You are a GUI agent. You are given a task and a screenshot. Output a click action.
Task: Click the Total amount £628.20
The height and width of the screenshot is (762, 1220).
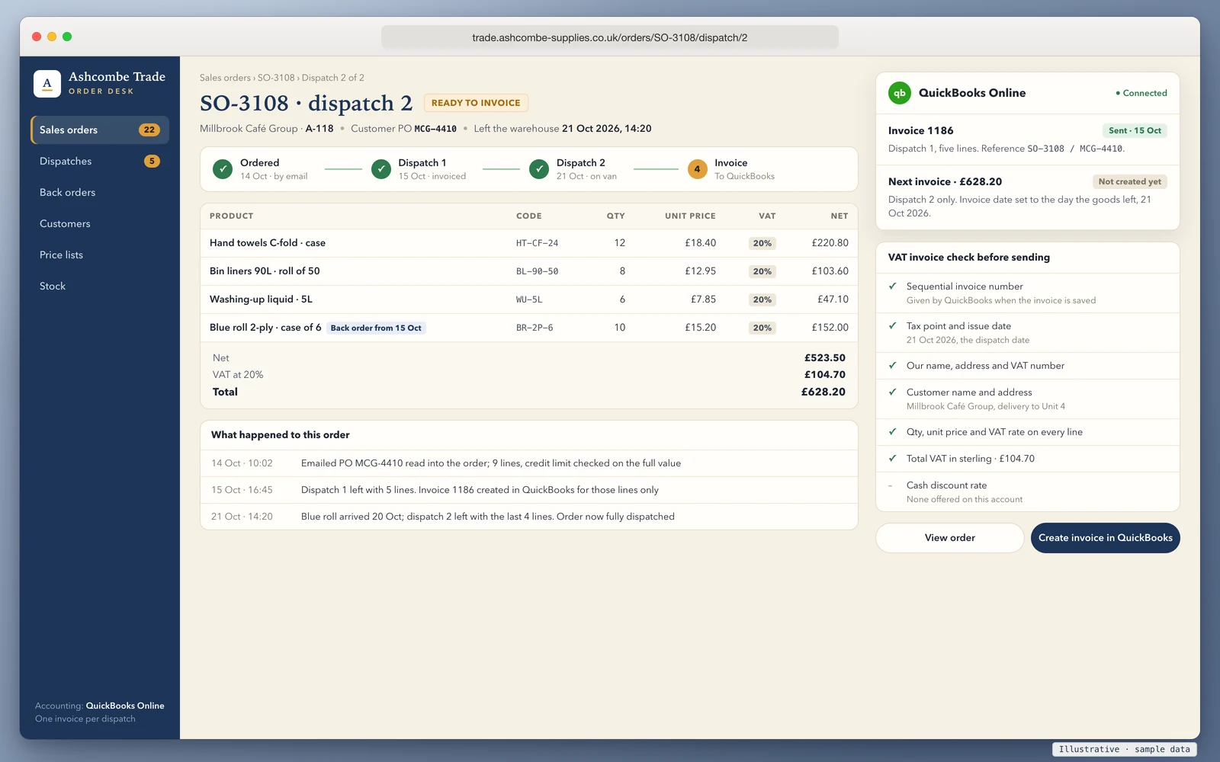pyautogui.click(x=823, y=392)
